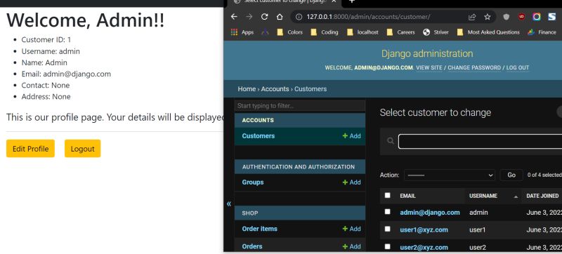Open the colorful ring extension icon

537,17
